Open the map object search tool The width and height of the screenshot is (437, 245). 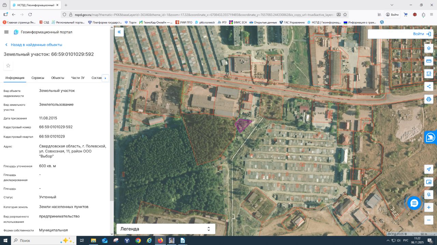pos(429,195)
